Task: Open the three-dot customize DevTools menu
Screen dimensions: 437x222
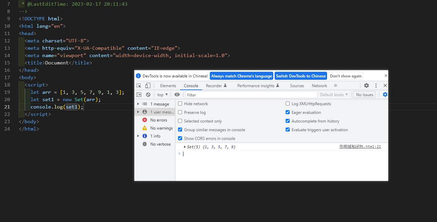Action: coord(376,86)
